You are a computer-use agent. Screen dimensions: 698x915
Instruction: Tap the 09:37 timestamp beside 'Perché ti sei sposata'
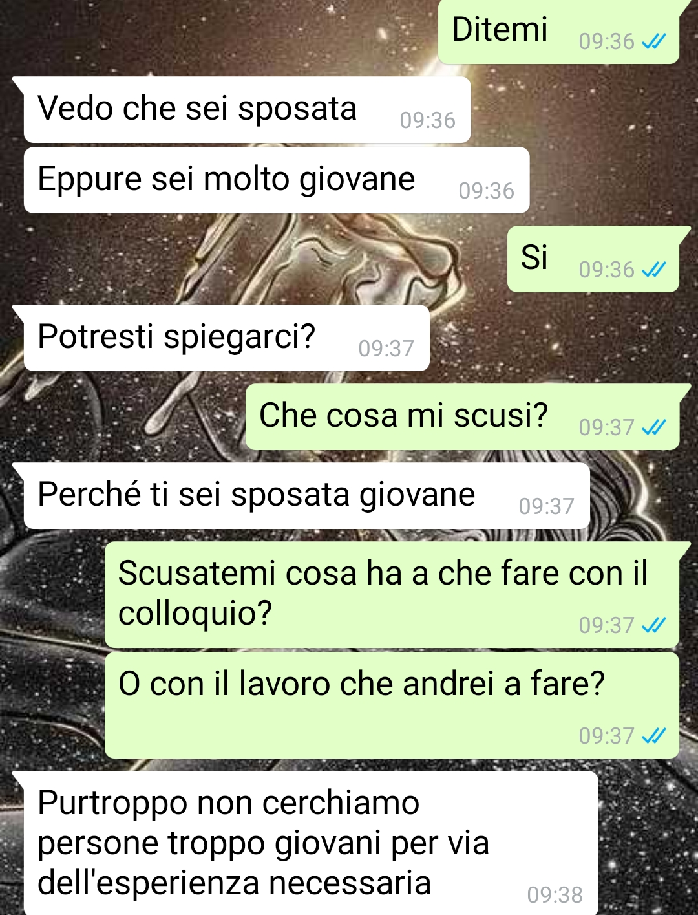(546, 507)
